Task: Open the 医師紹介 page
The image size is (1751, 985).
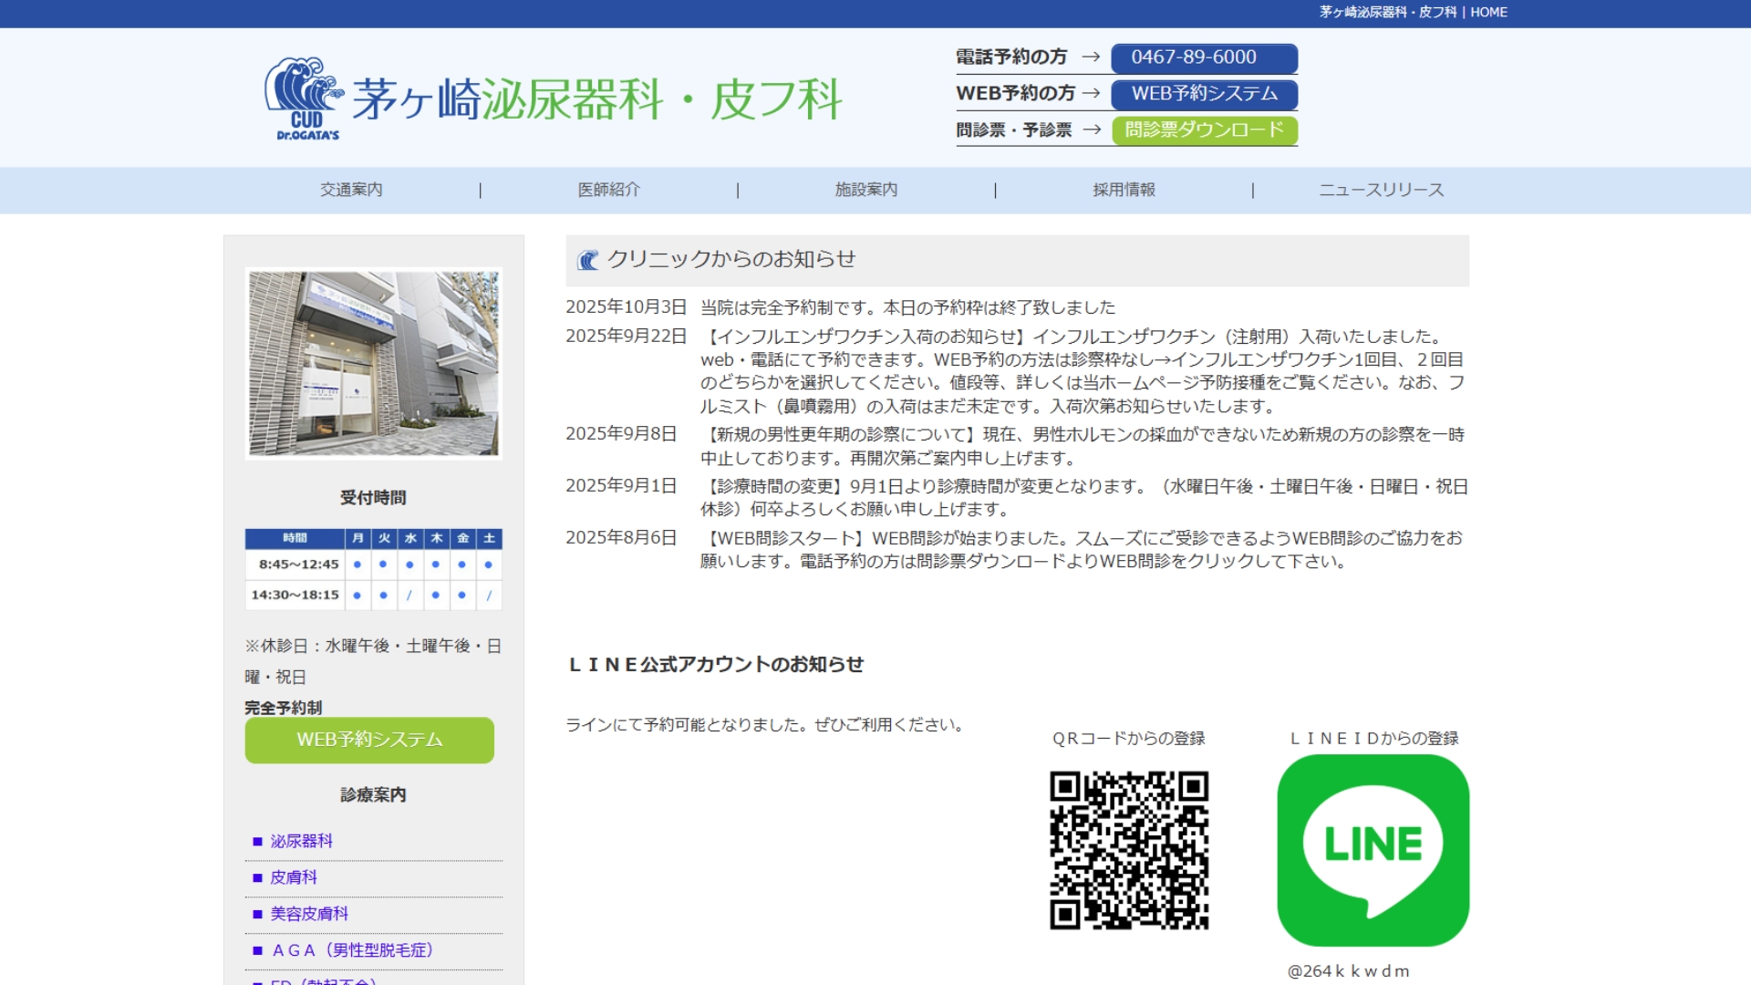Action: pos(608,190)
